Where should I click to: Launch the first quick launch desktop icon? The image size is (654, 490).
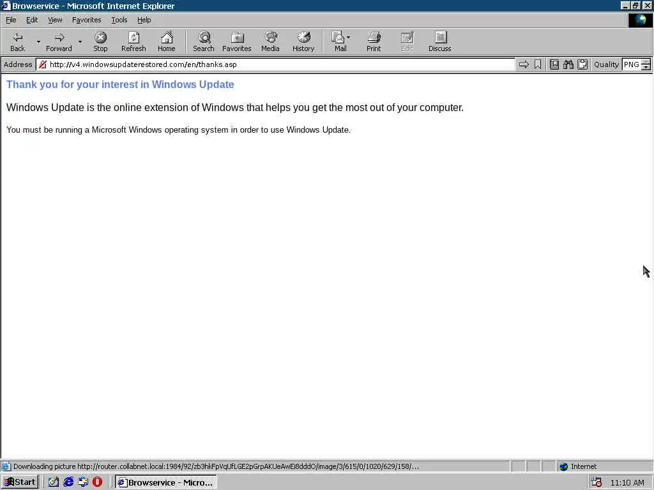(x=54, y=482)
